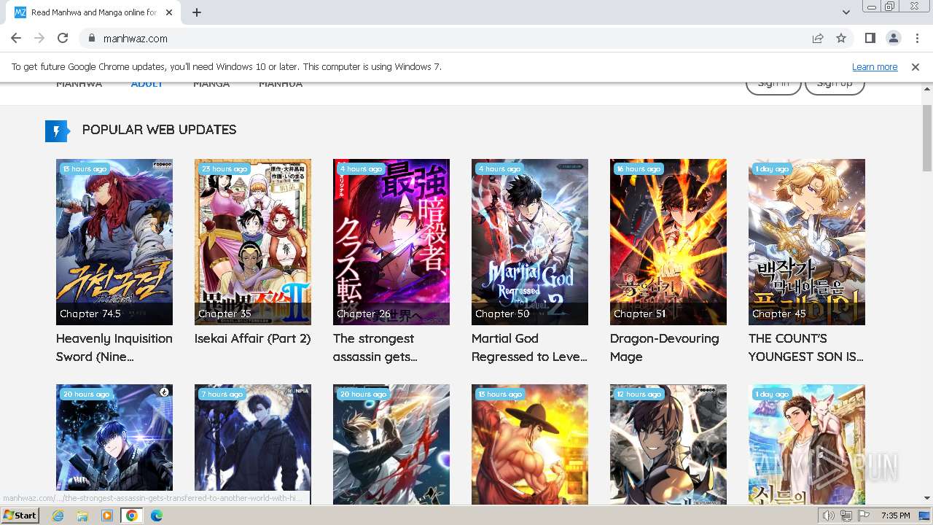Image resolution: width=933 pixels, height=525 pixels.
Task: Share this page icon in address bar
Action: pos(818,38)
